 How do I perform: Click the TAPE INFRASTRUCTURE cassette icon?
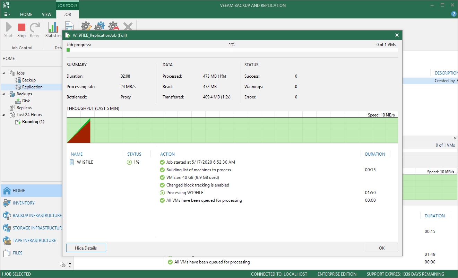7,240
